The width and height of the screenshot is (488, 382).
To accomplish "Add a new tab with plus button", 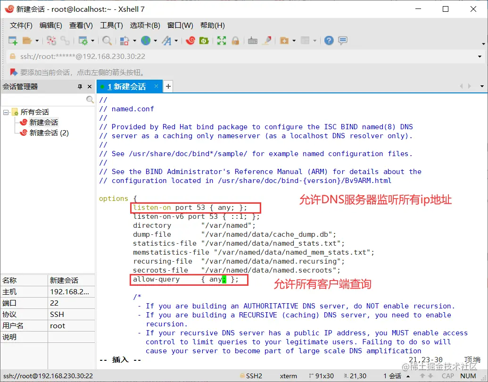I will [x=168, y=87].
